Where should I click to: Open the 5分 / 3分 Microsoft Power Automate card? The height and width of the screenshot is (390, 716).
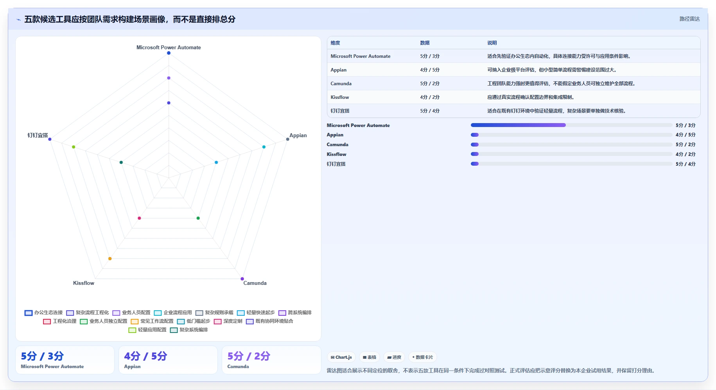[65, 360]
